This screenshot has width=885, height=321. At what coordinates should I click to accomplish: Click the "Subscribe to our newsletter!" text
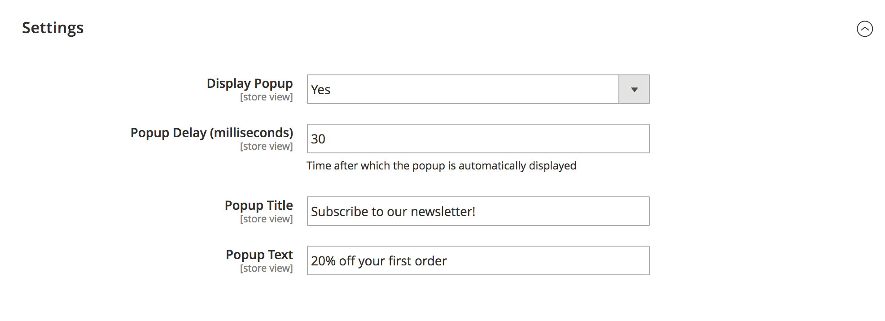(x=393, y=212)
